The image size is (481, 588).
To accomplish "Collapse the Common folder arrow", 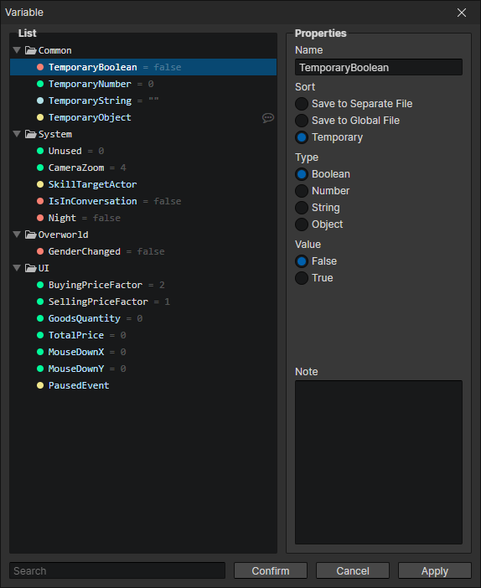I will pyautogui.click(x=17, y=50).
